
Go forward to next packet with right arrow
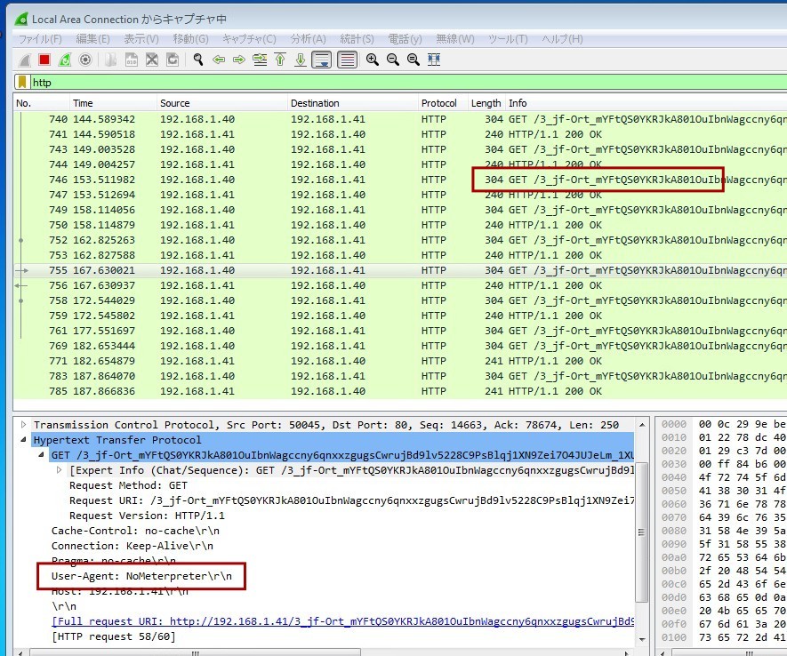[239, 60]
